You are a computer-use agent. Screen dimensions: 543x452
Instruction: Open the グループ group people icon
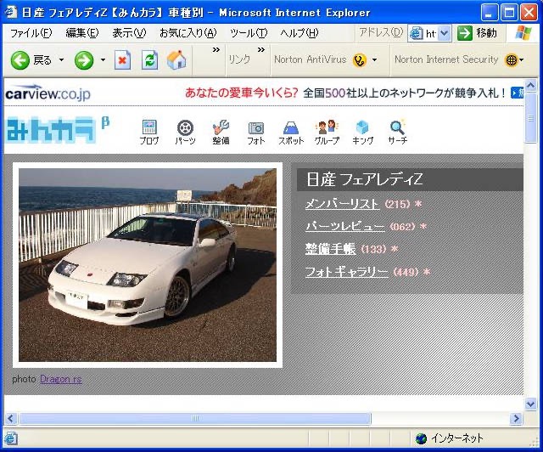[327, 132]
